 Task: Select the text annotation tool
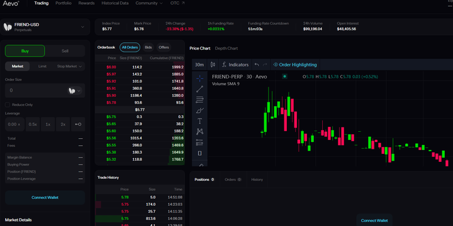199,121
